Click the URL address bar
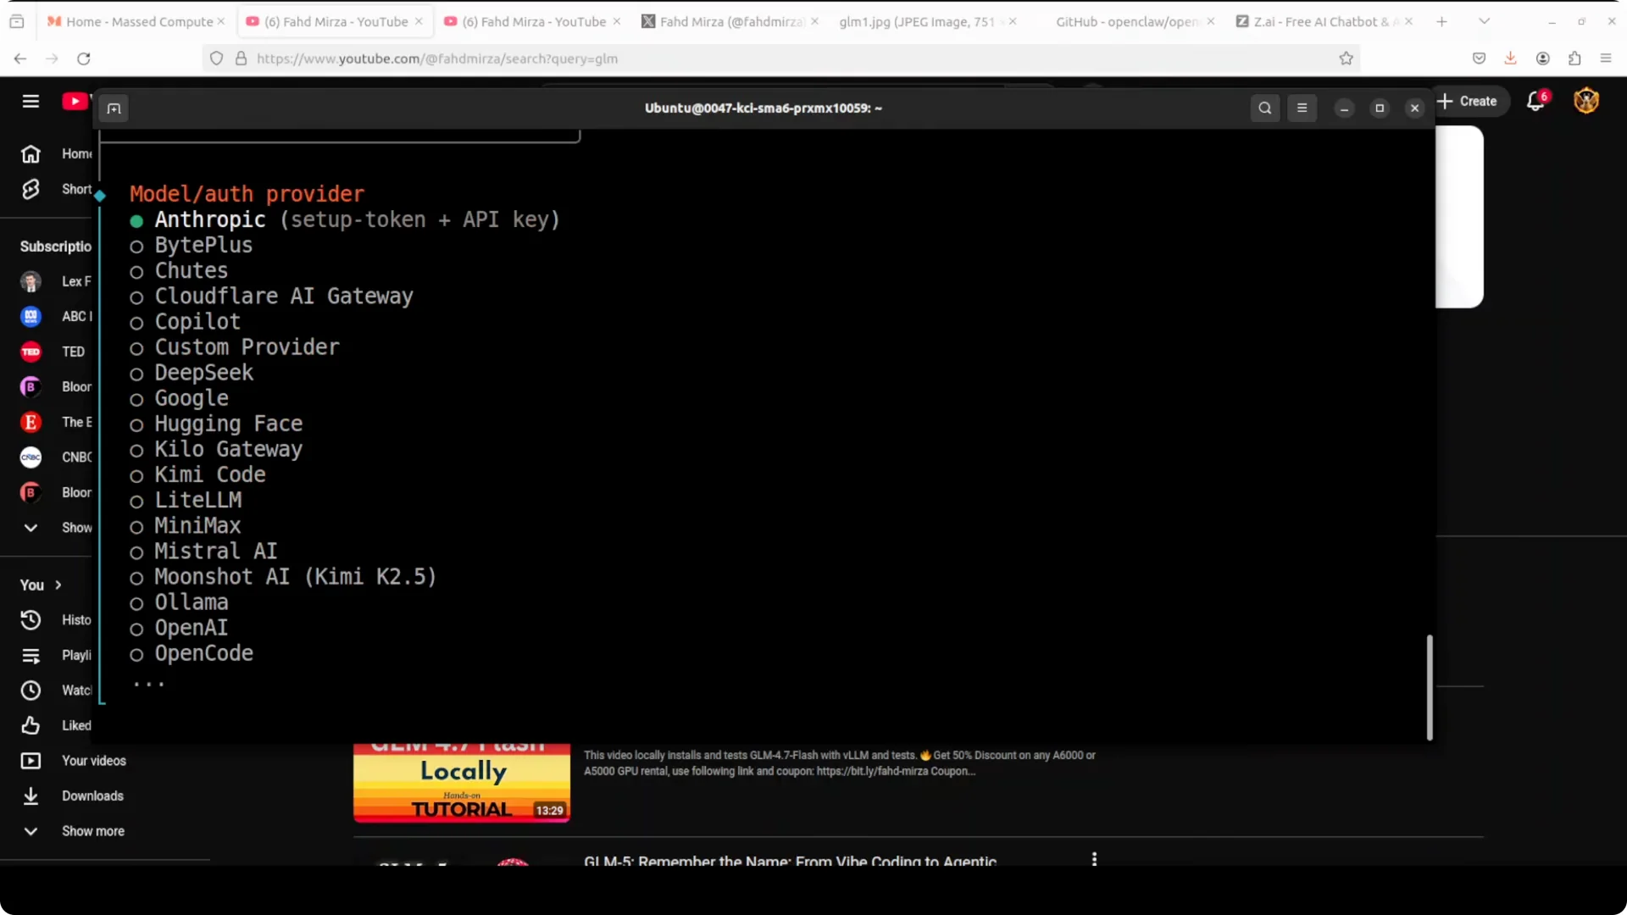 point(780,58)
